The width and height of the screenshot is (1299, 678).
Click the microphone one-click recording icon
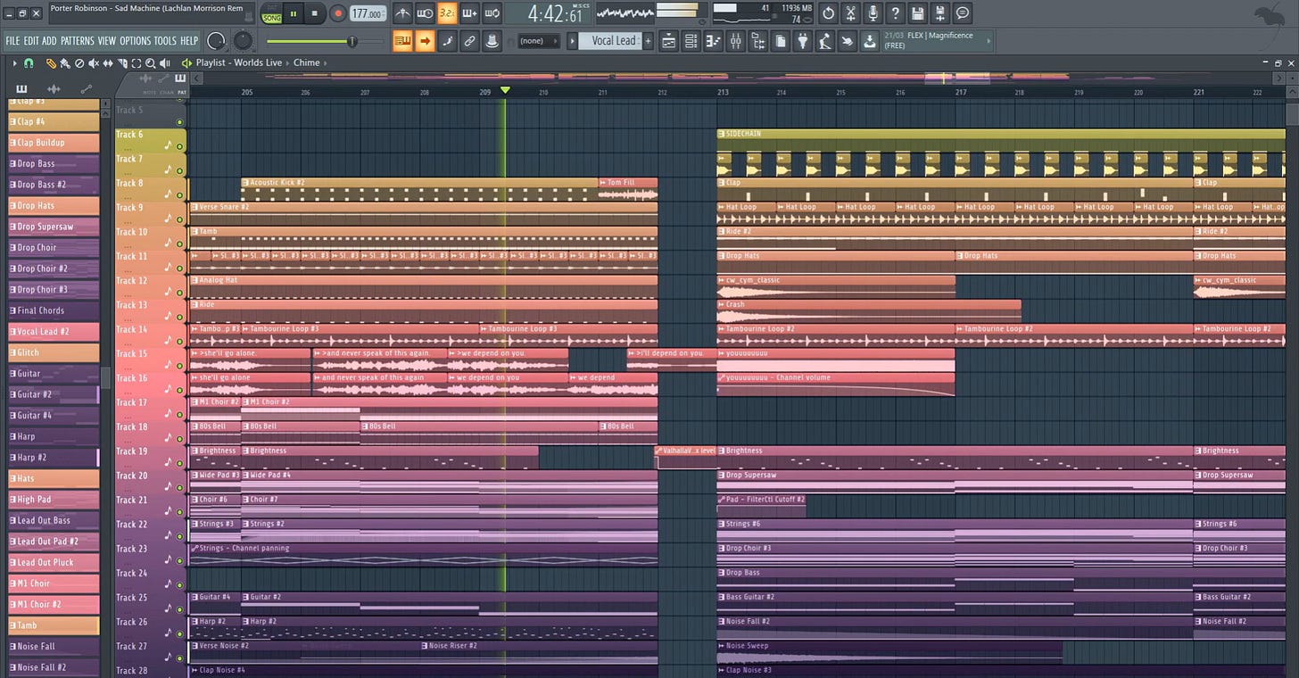click(x=873, y=13)
